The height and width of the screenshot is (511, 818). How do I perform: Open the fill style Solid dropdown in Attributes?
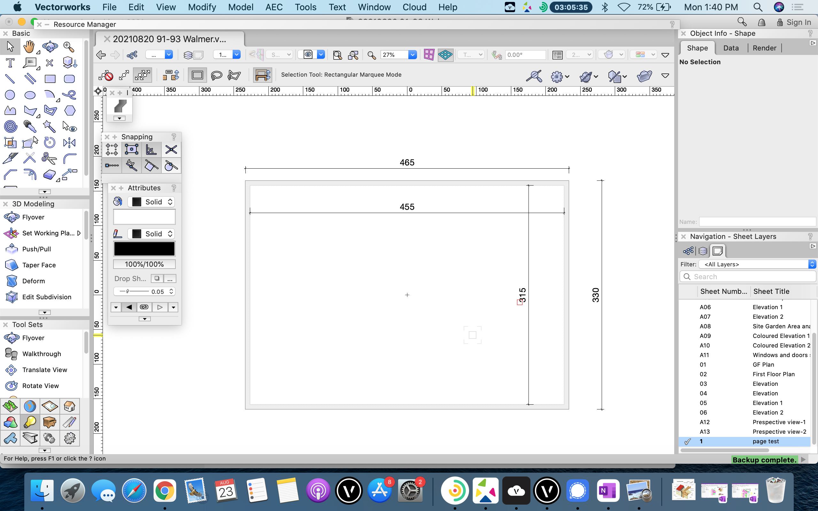pos(151,202)
